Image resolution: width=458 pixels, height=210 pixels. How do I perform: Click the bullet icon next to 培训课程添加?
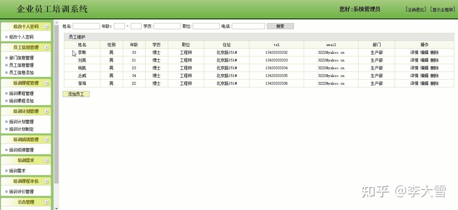tap(6, 101)
